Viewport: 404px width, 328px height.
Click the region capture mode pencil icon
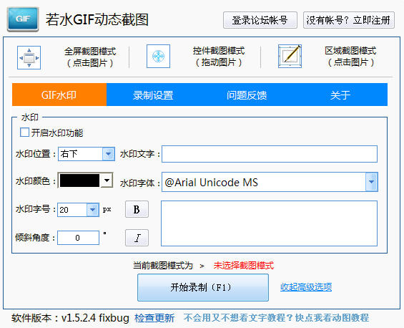[x=290, y=57]
